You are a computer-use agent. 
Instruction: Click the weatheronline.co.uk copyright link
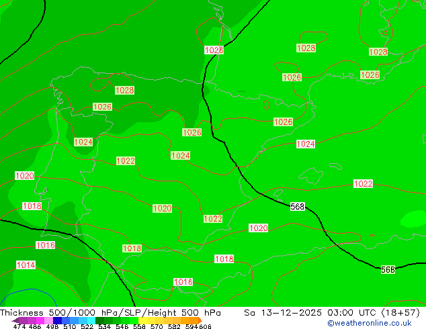tap(370, 323)
